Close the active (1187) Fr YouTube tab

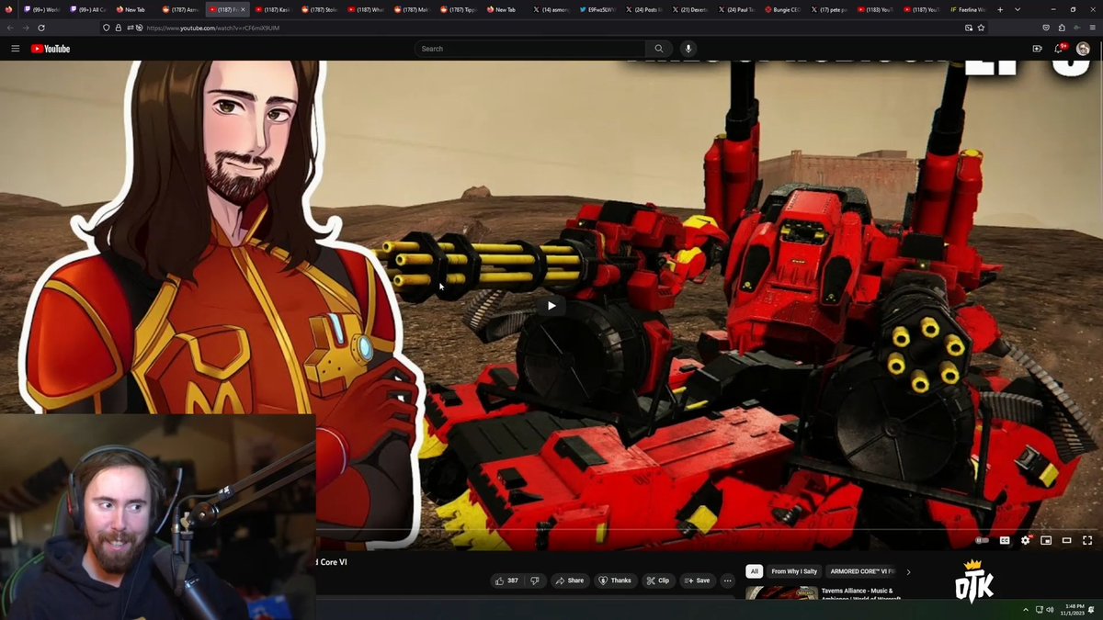coord(243,9)
